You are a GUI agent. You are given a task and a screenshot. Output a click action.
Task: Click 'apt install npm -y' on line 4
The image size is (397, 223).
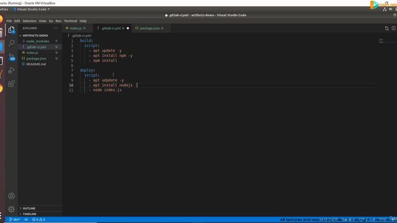click(x=113, y=56)
